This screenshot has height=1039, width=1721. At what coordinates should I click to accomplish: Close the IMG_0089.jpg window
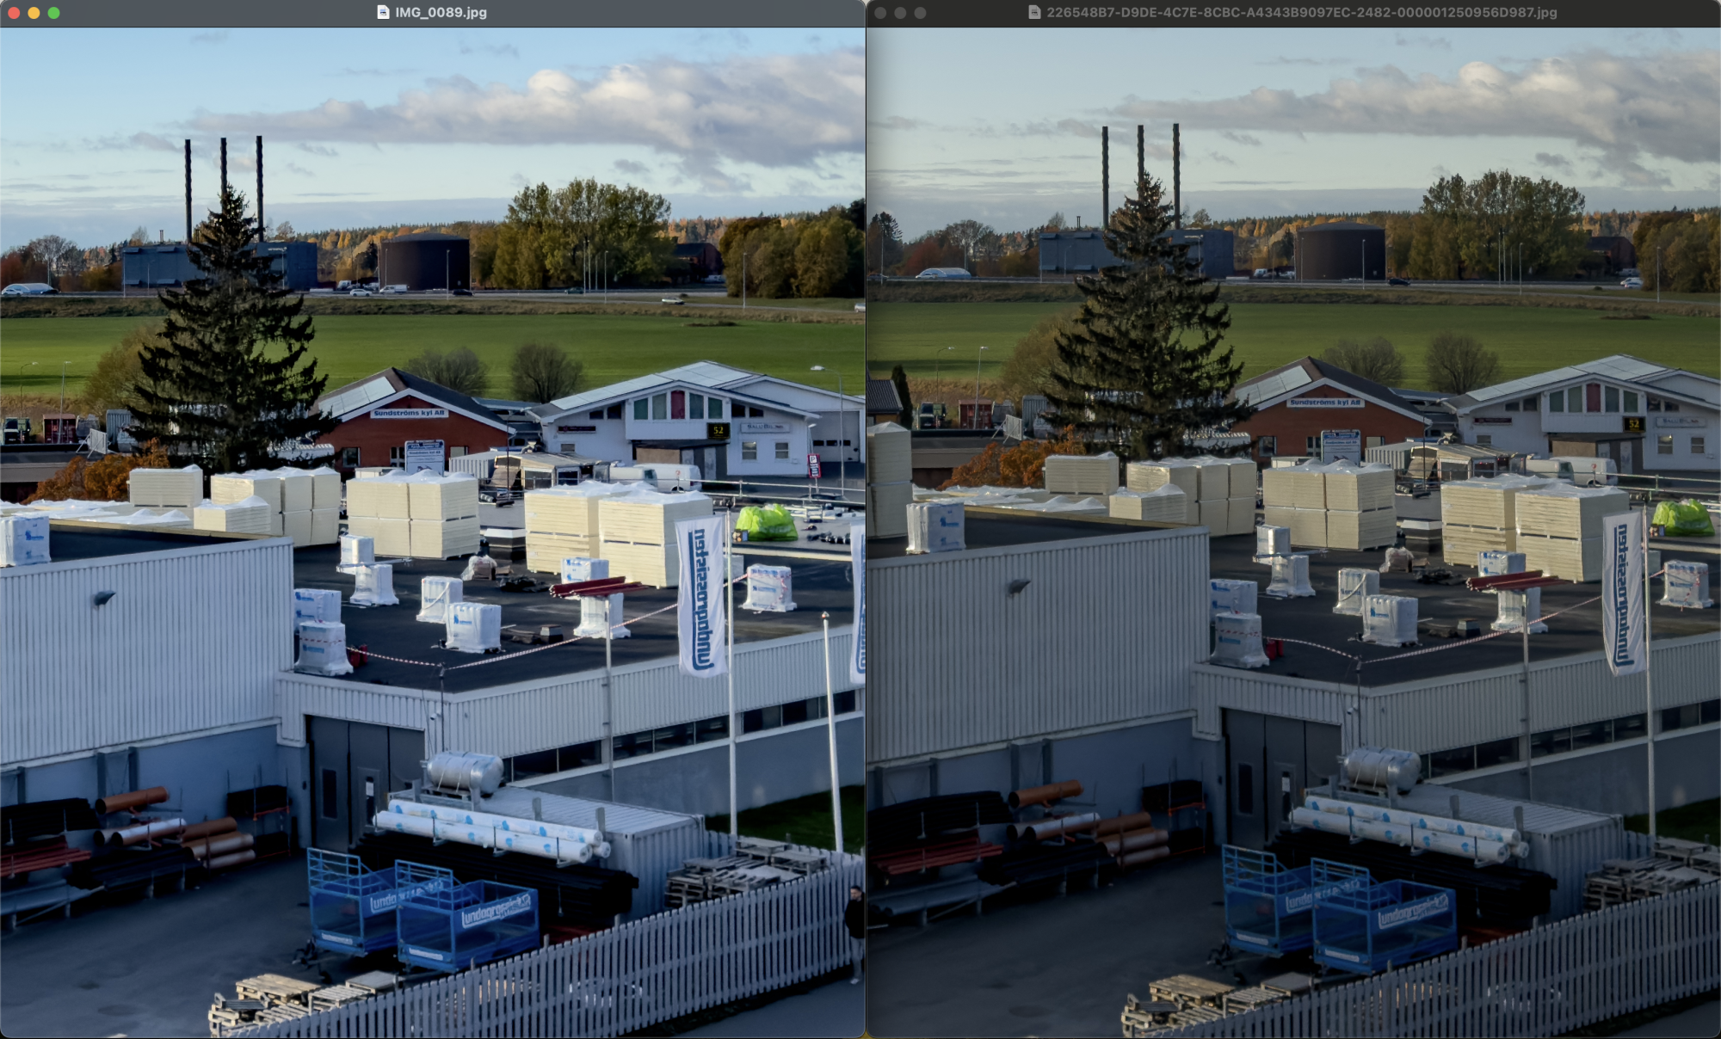[x=14, y=13]
